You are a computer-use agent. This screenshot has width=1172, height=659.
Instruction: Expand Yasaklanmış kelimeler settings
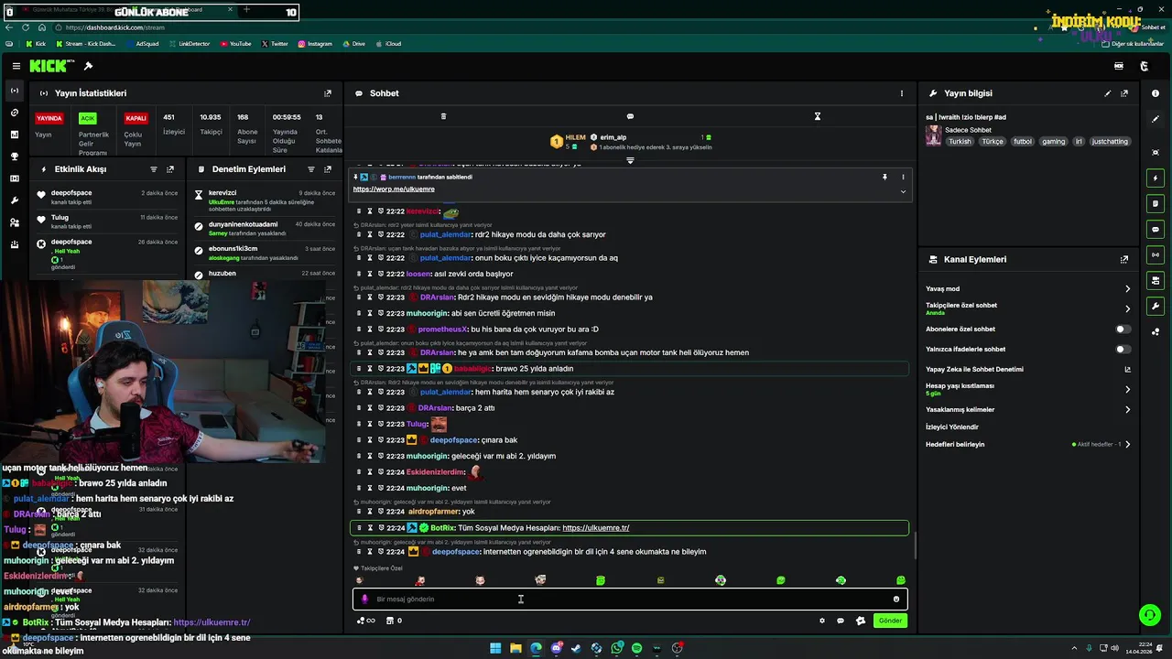[x=1127, y=409]
